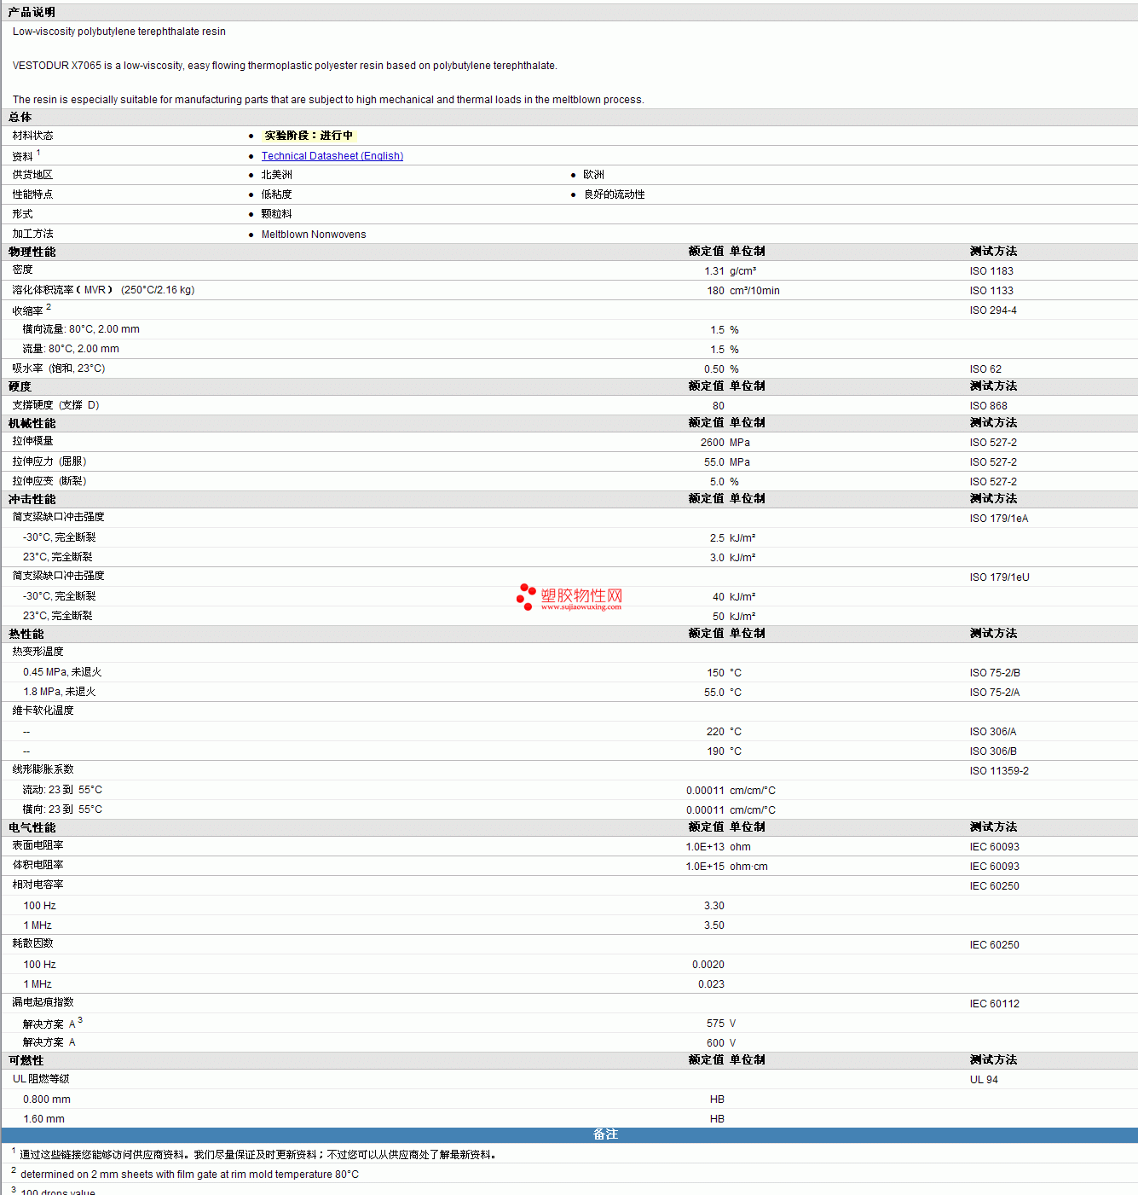This screenshot has height=1195, width=1138.
Task: Select the ISO 1133 test method
Action: 991,291
